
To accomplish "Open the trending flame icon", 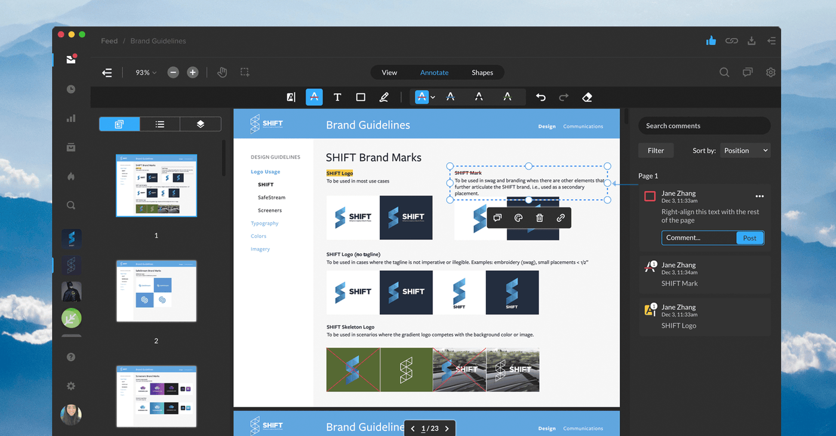I will click(x=71, y=176).
